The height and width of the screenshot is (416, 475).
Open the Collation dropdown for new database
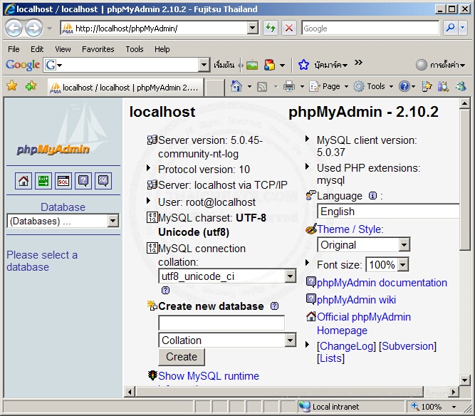pyautogui.click(x=227, y=340)
